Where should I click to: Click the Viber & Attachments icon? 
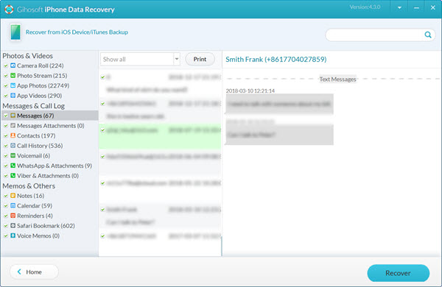click(x=13, y=175)
